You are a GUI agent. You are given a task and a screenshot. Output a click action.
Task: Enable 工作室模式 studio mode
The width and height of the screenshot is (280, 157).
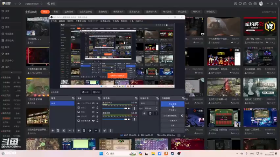(x=173, y=120)
